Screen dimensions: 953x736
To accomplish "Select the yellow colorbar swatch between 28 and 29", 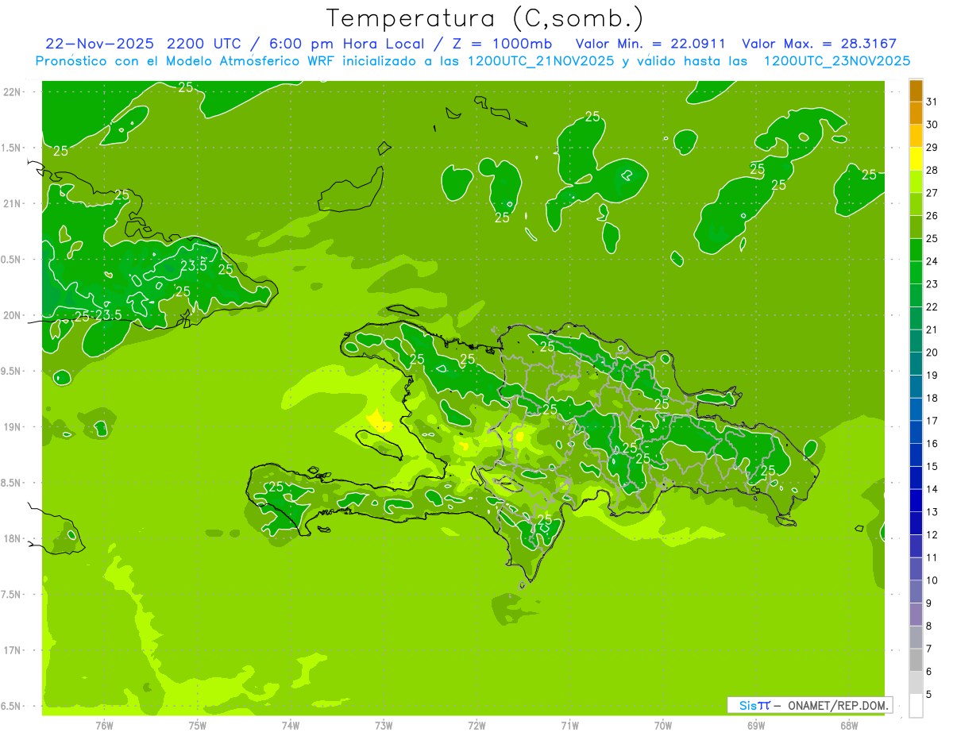I will pos(916,159).
